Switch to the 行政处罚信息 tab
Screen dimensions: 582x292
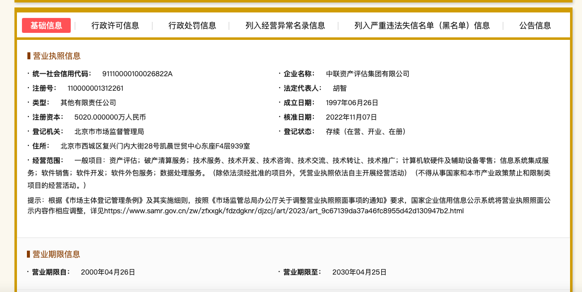192,25
